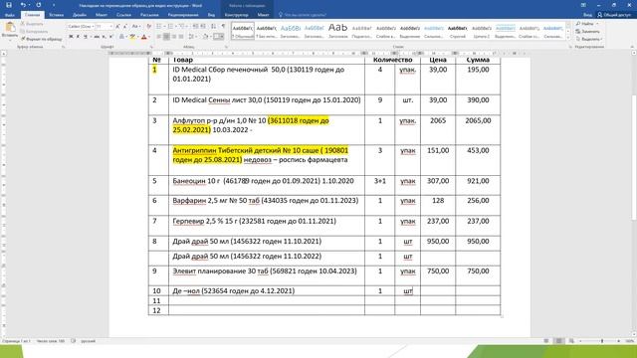Open the Font dialog launcher

(x=150, y=47)
